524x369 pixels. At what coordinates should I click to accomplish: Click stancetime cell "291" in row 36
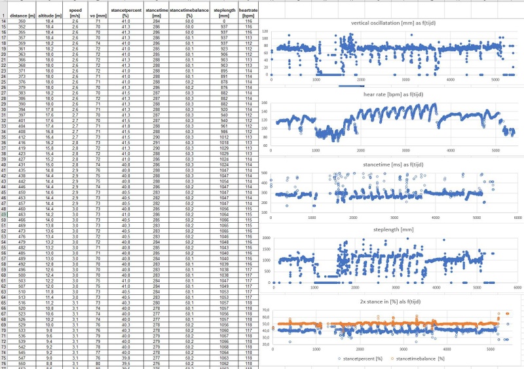(156, 142)
